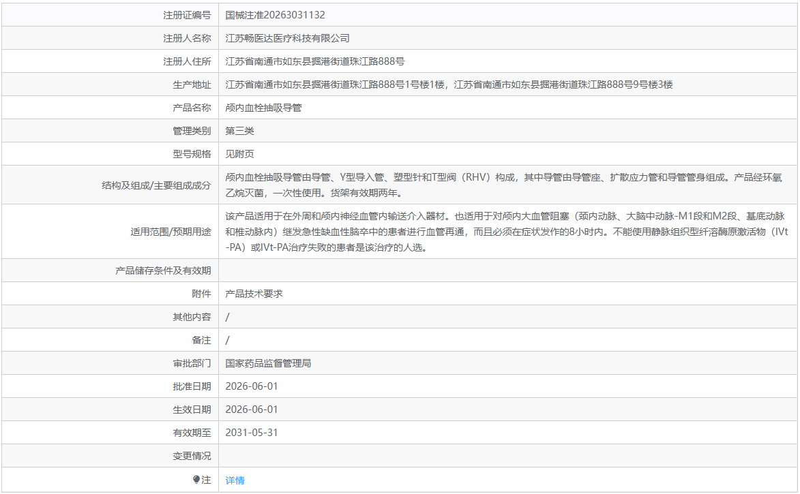Click the 变更情况 row label

click(x=192, y=456)
